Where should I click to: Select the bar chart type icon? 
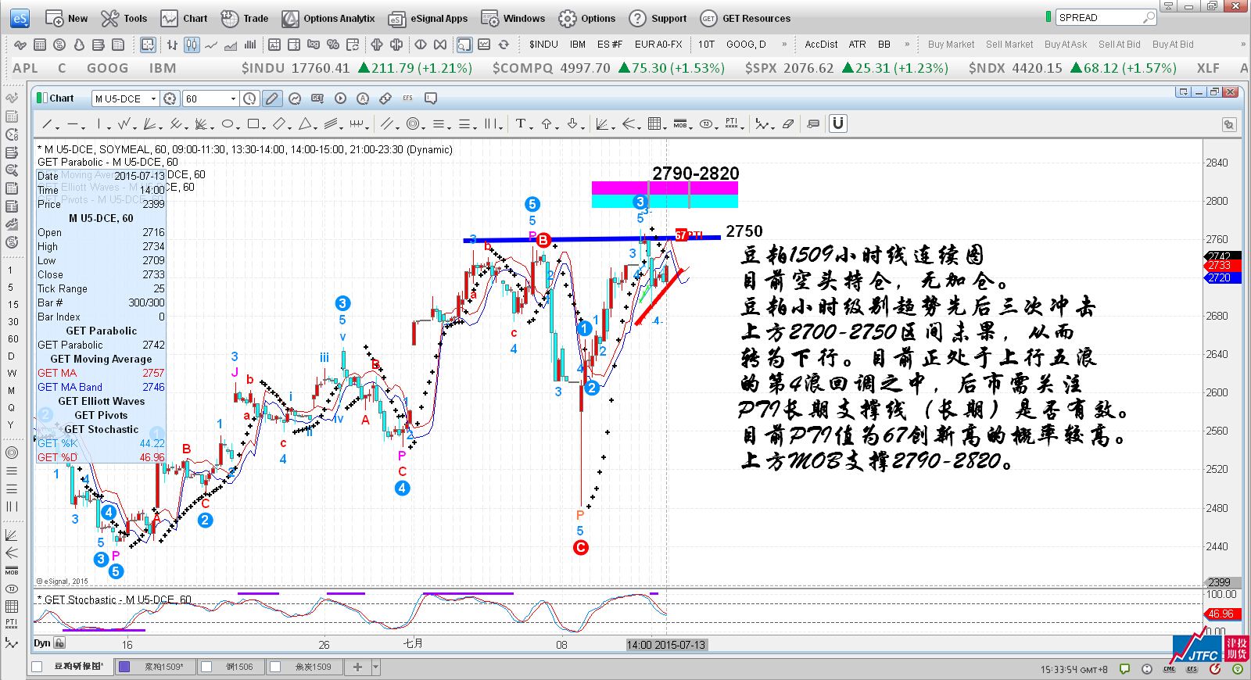[x=172, y=45]
